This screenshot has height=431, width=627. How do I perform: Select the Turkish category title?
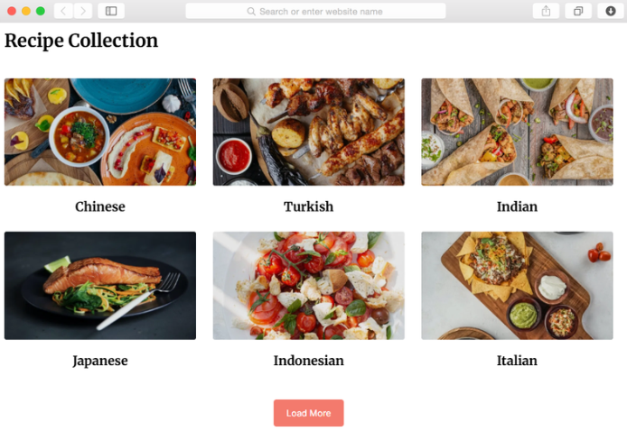click(308, 206)
